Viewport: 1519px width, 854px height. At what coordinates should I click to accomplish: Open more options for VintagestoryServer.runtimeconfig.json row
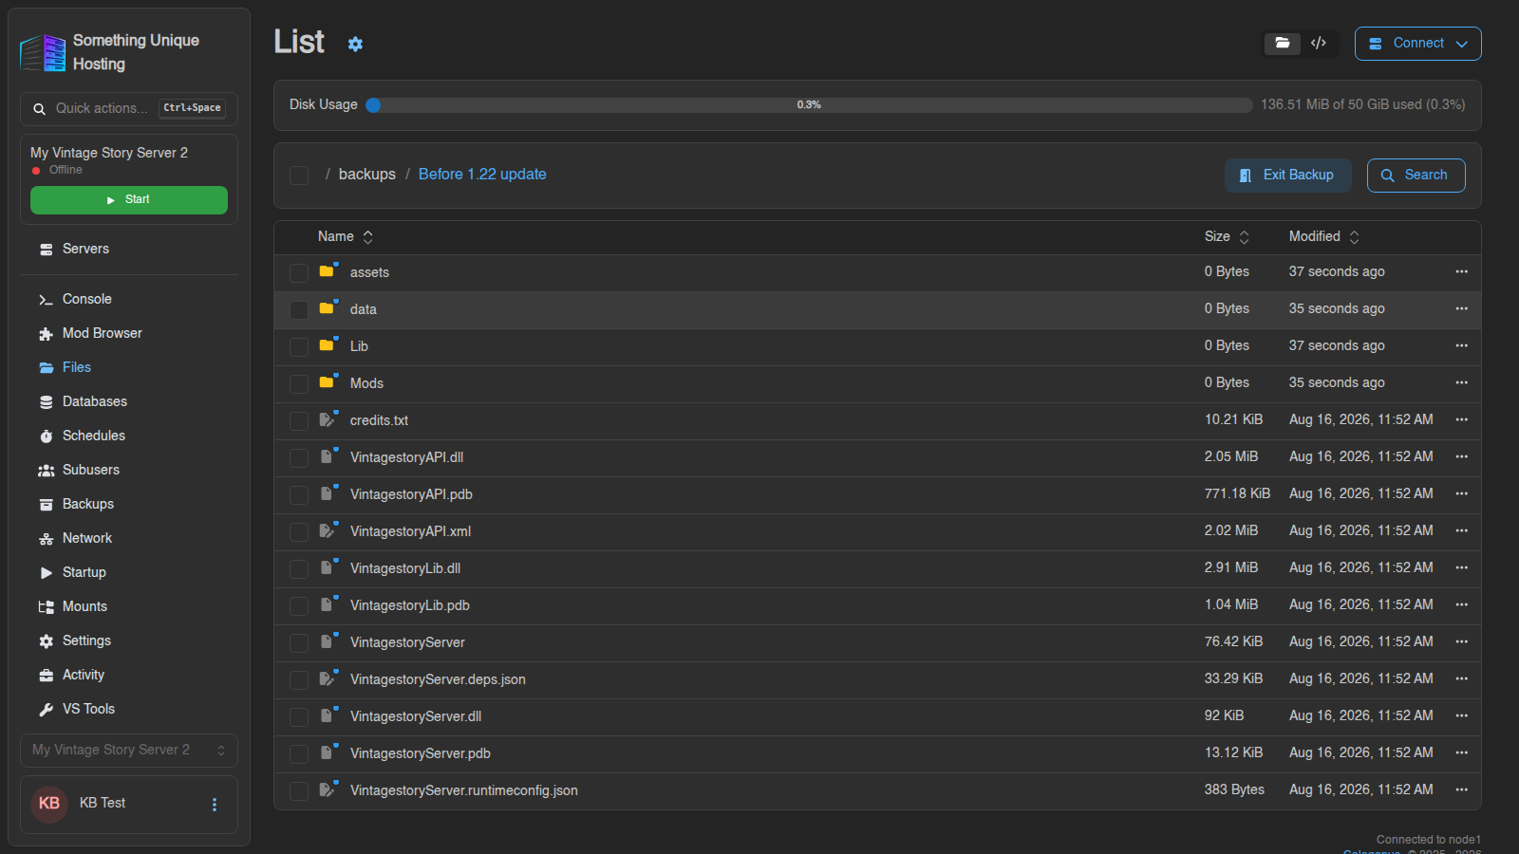coord(1461,789)
